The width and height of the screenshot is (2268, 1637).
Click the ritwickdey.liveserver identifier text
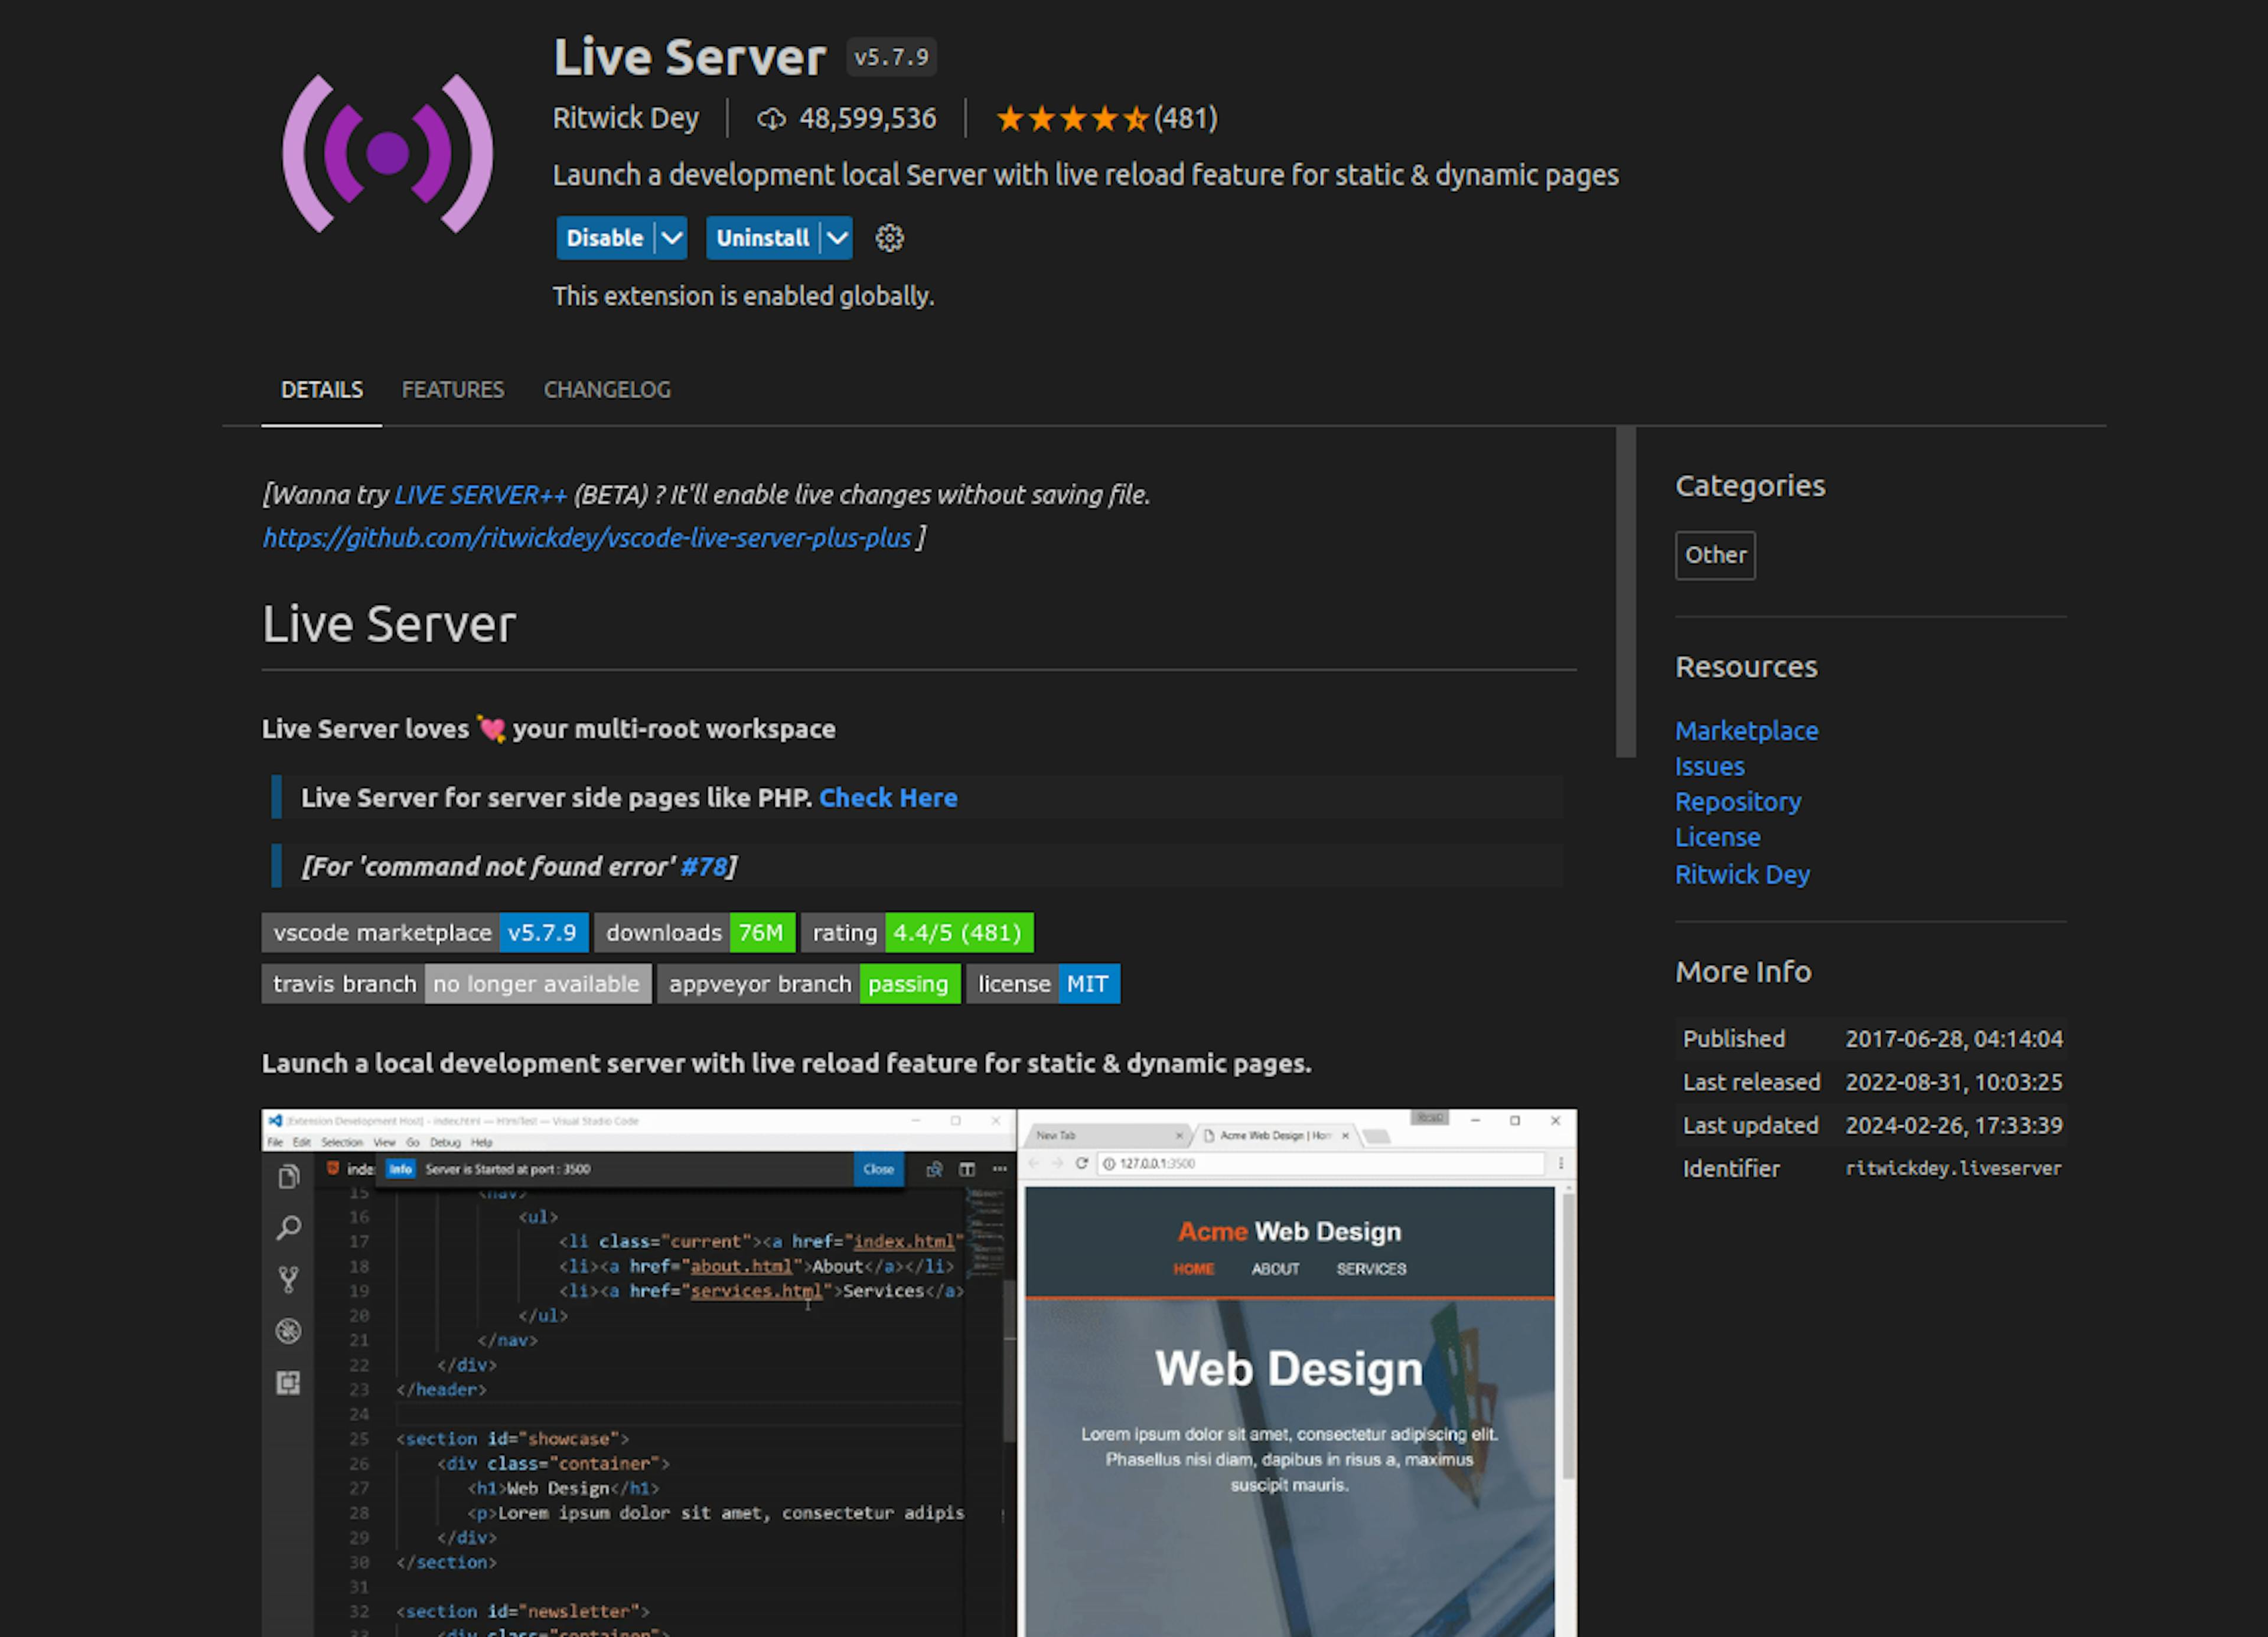(x=1953, y=1168)
